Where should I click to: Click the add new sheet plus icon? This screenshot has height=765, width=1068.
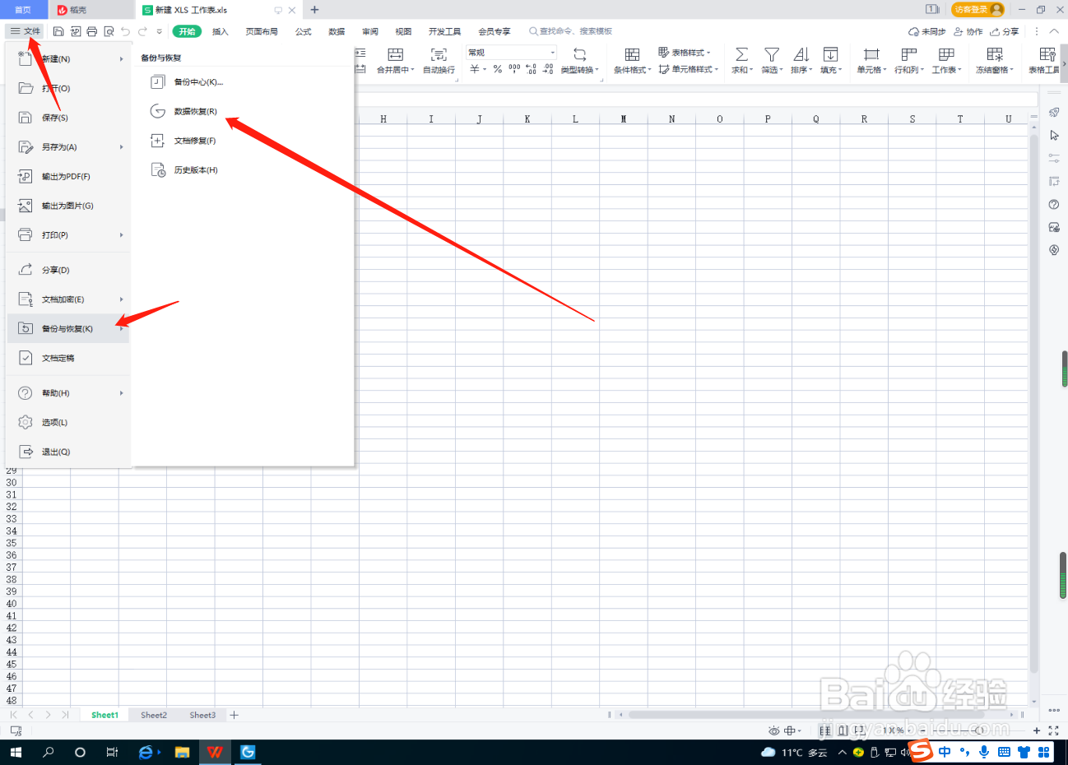click(234, 715)
